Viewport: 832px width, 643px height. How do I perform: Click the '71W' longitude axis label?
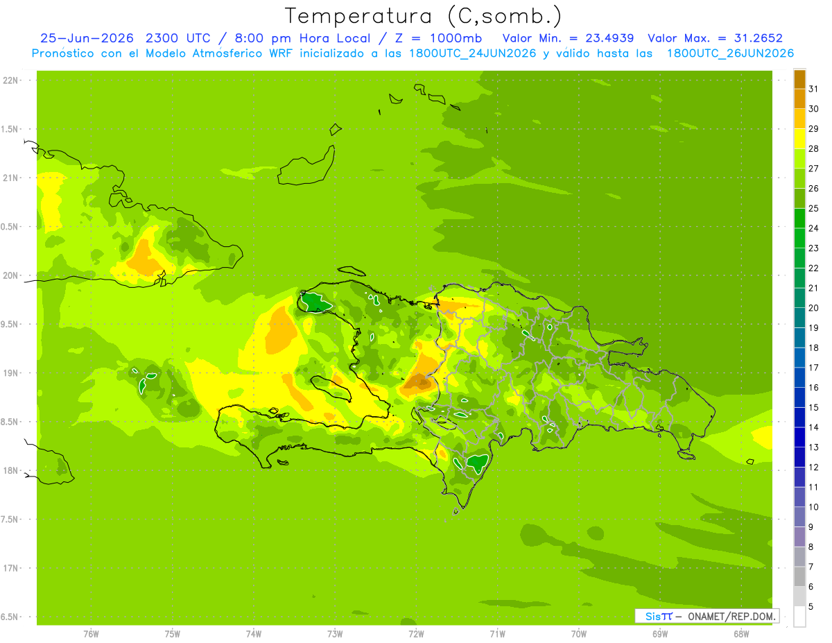click(497, 633)
